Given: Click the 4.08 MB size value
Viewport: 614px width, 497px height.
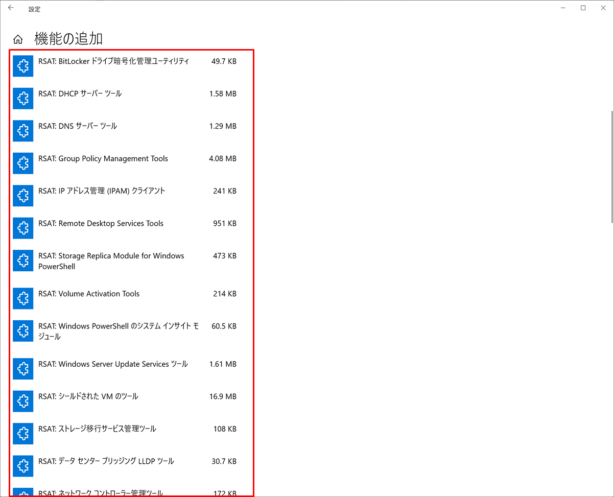Looking at the screenshot, I should [x=223, y=159].
